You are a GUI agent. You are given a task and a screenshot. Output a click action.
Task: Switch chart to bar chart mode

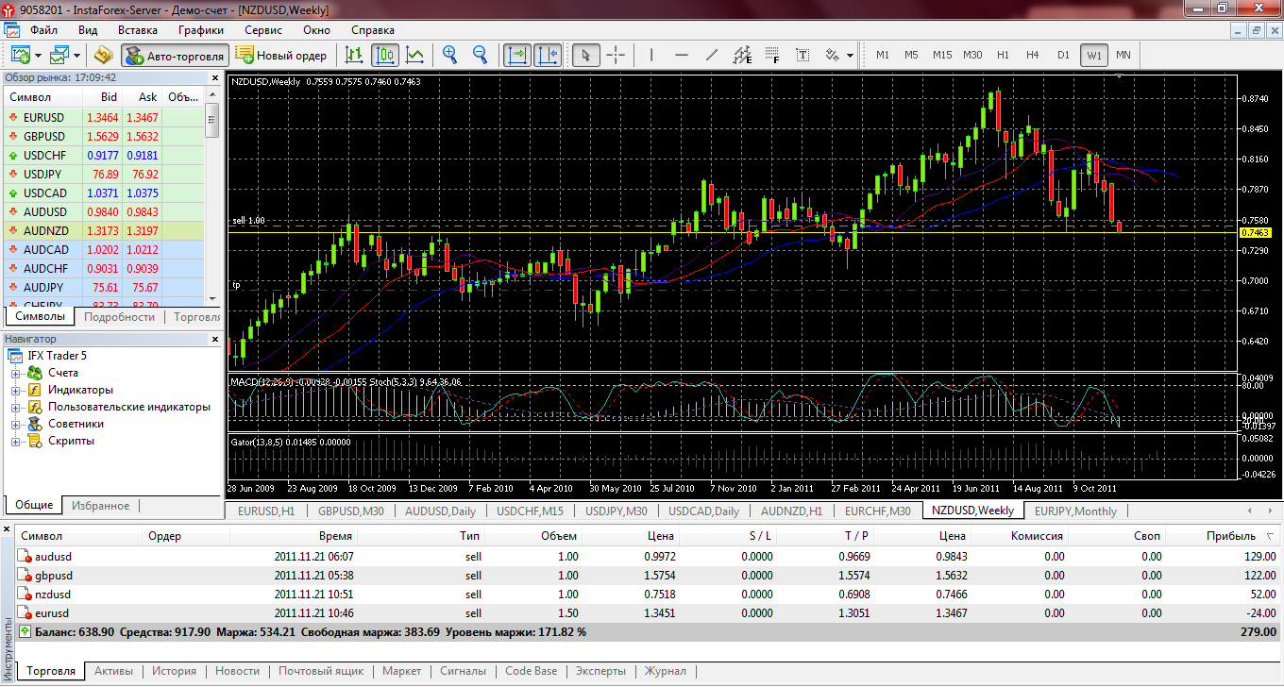click(355, 55)
